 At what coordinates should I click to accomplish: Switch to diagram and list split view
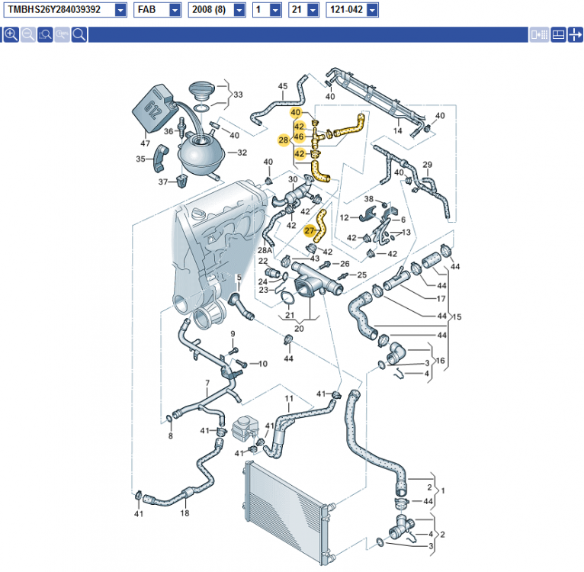539,35
